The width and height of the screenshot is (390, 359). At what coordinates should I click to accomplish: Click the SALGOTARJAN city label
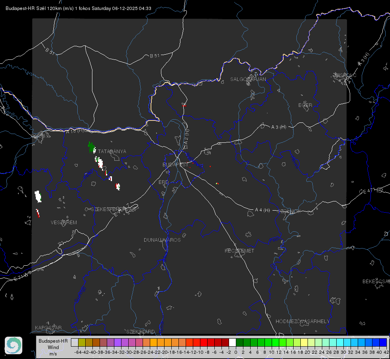point(248,79)
